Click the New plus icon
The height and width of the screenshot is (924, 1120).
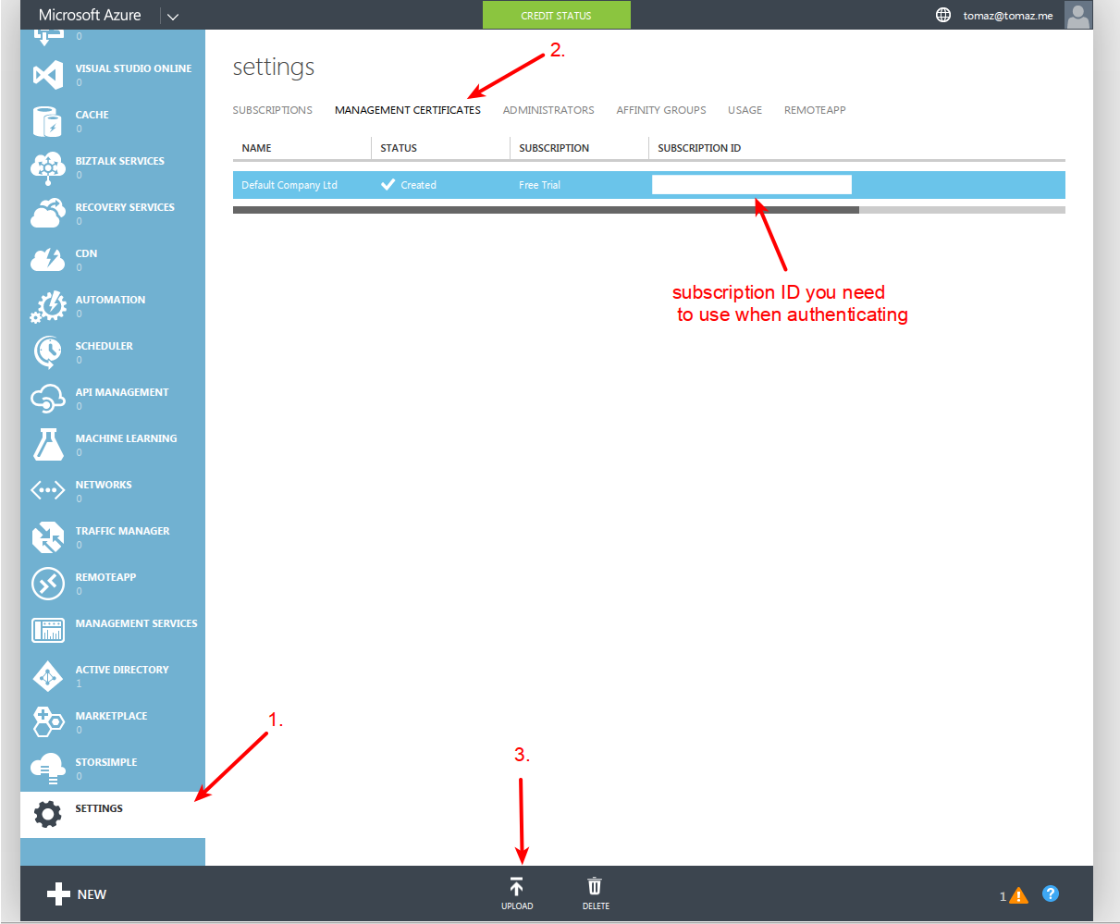click(58, 893)
